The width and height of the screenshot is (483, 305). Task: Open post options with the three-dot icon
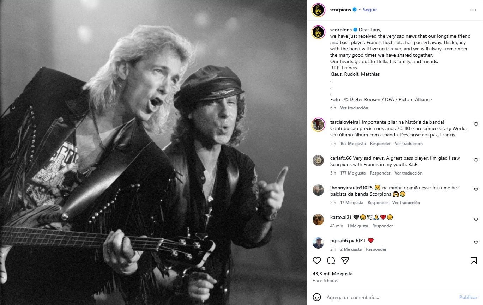pos(472,10)
